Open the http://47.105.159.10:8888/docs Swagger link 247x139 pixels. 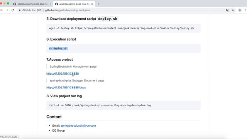(66, 88)
